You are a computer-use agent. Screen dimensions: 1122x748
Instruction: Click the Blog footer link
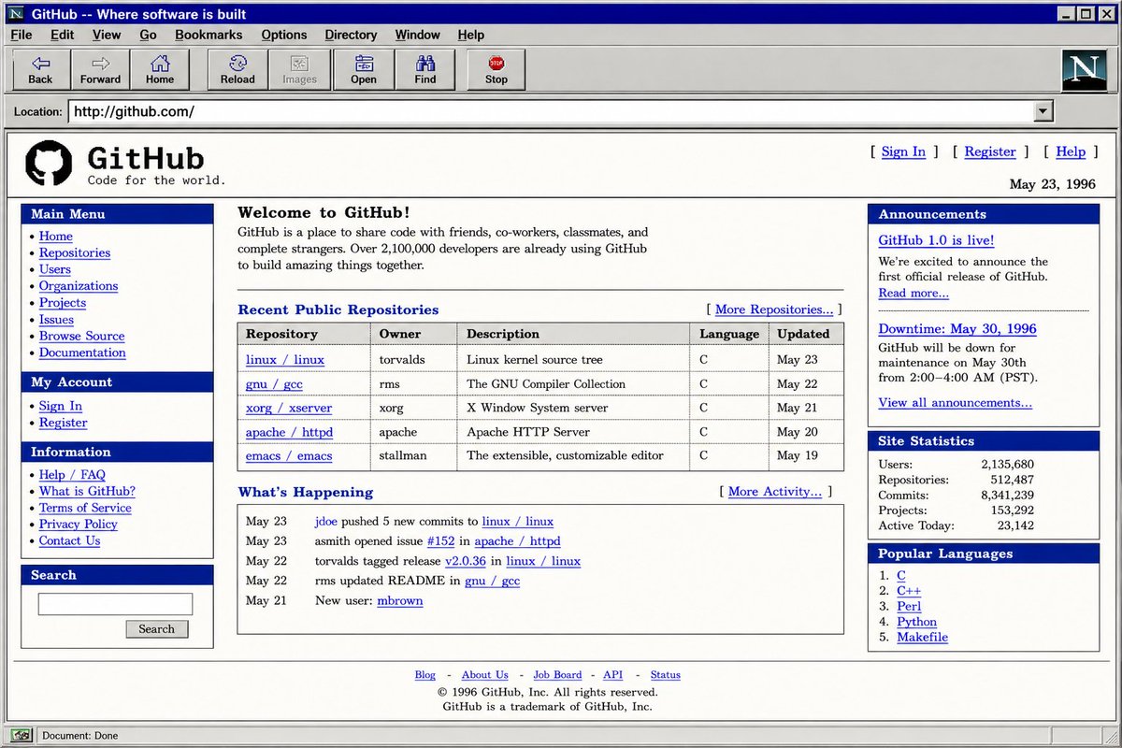425,675
